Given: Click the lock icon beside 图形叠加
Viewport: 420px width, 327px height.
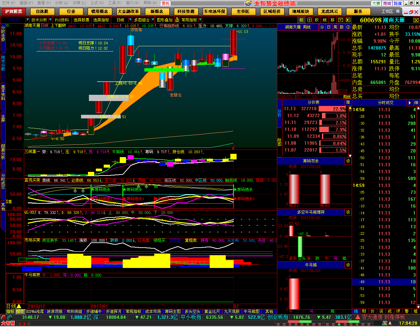Looking at the screenshot, I should [x=177, y=20].
